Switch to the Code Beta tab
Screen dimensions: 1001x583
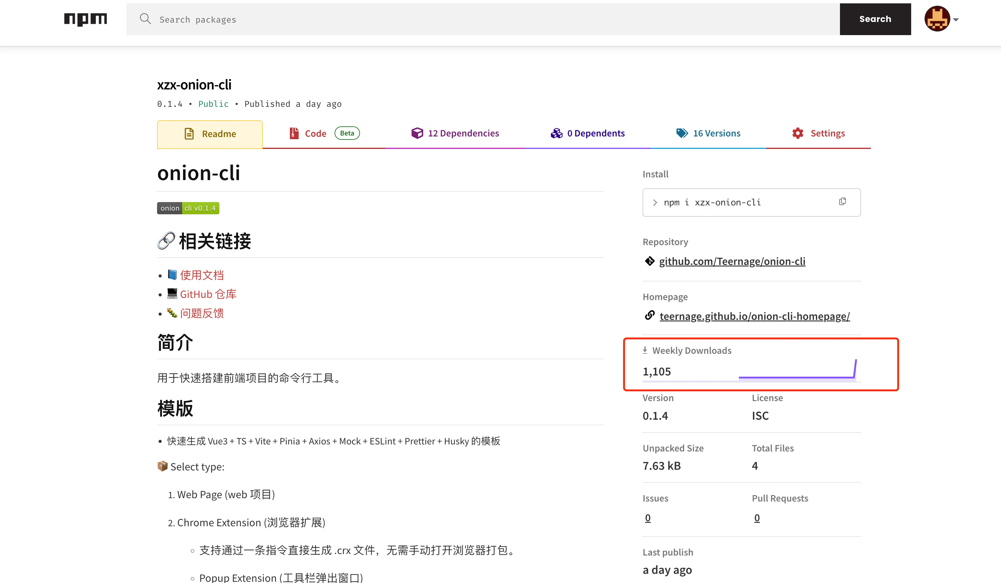tap(324, 133)
